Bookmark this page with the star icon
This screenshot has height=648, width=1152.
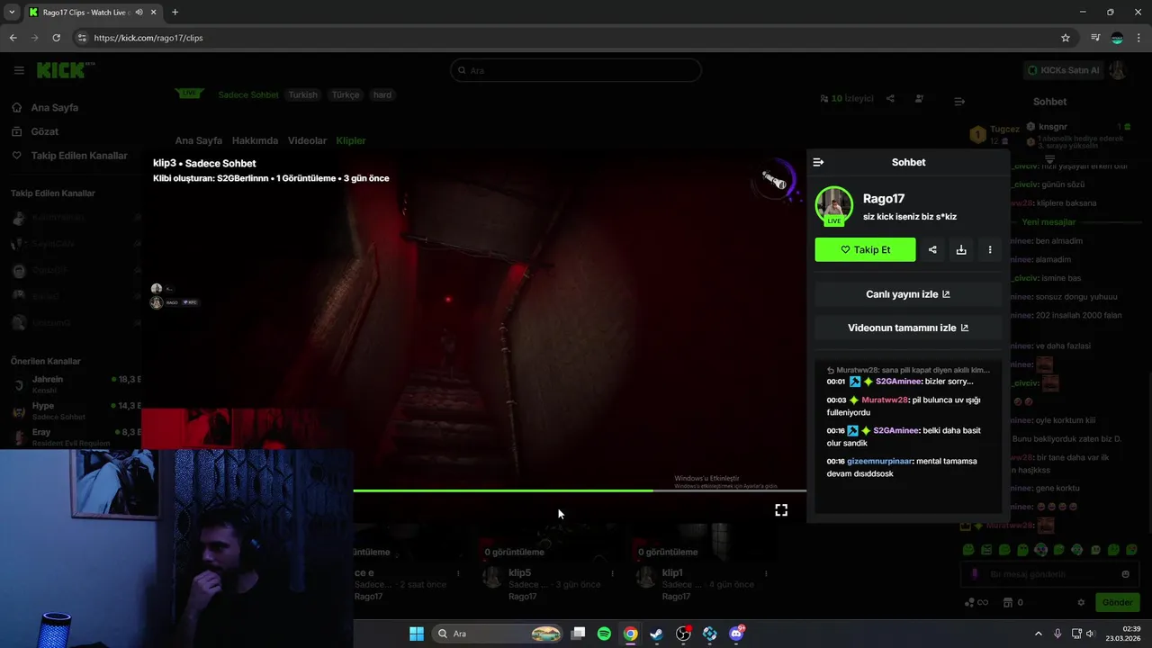1066,38
